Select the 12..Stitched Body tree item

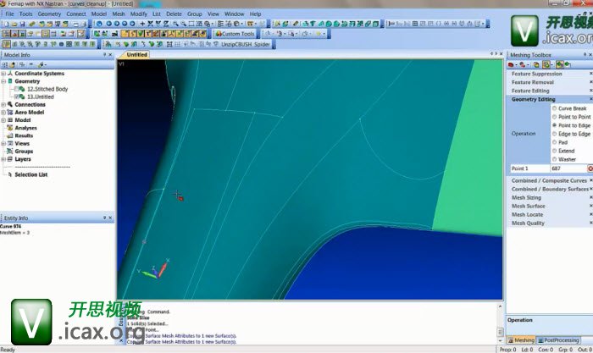pos(47,89)
